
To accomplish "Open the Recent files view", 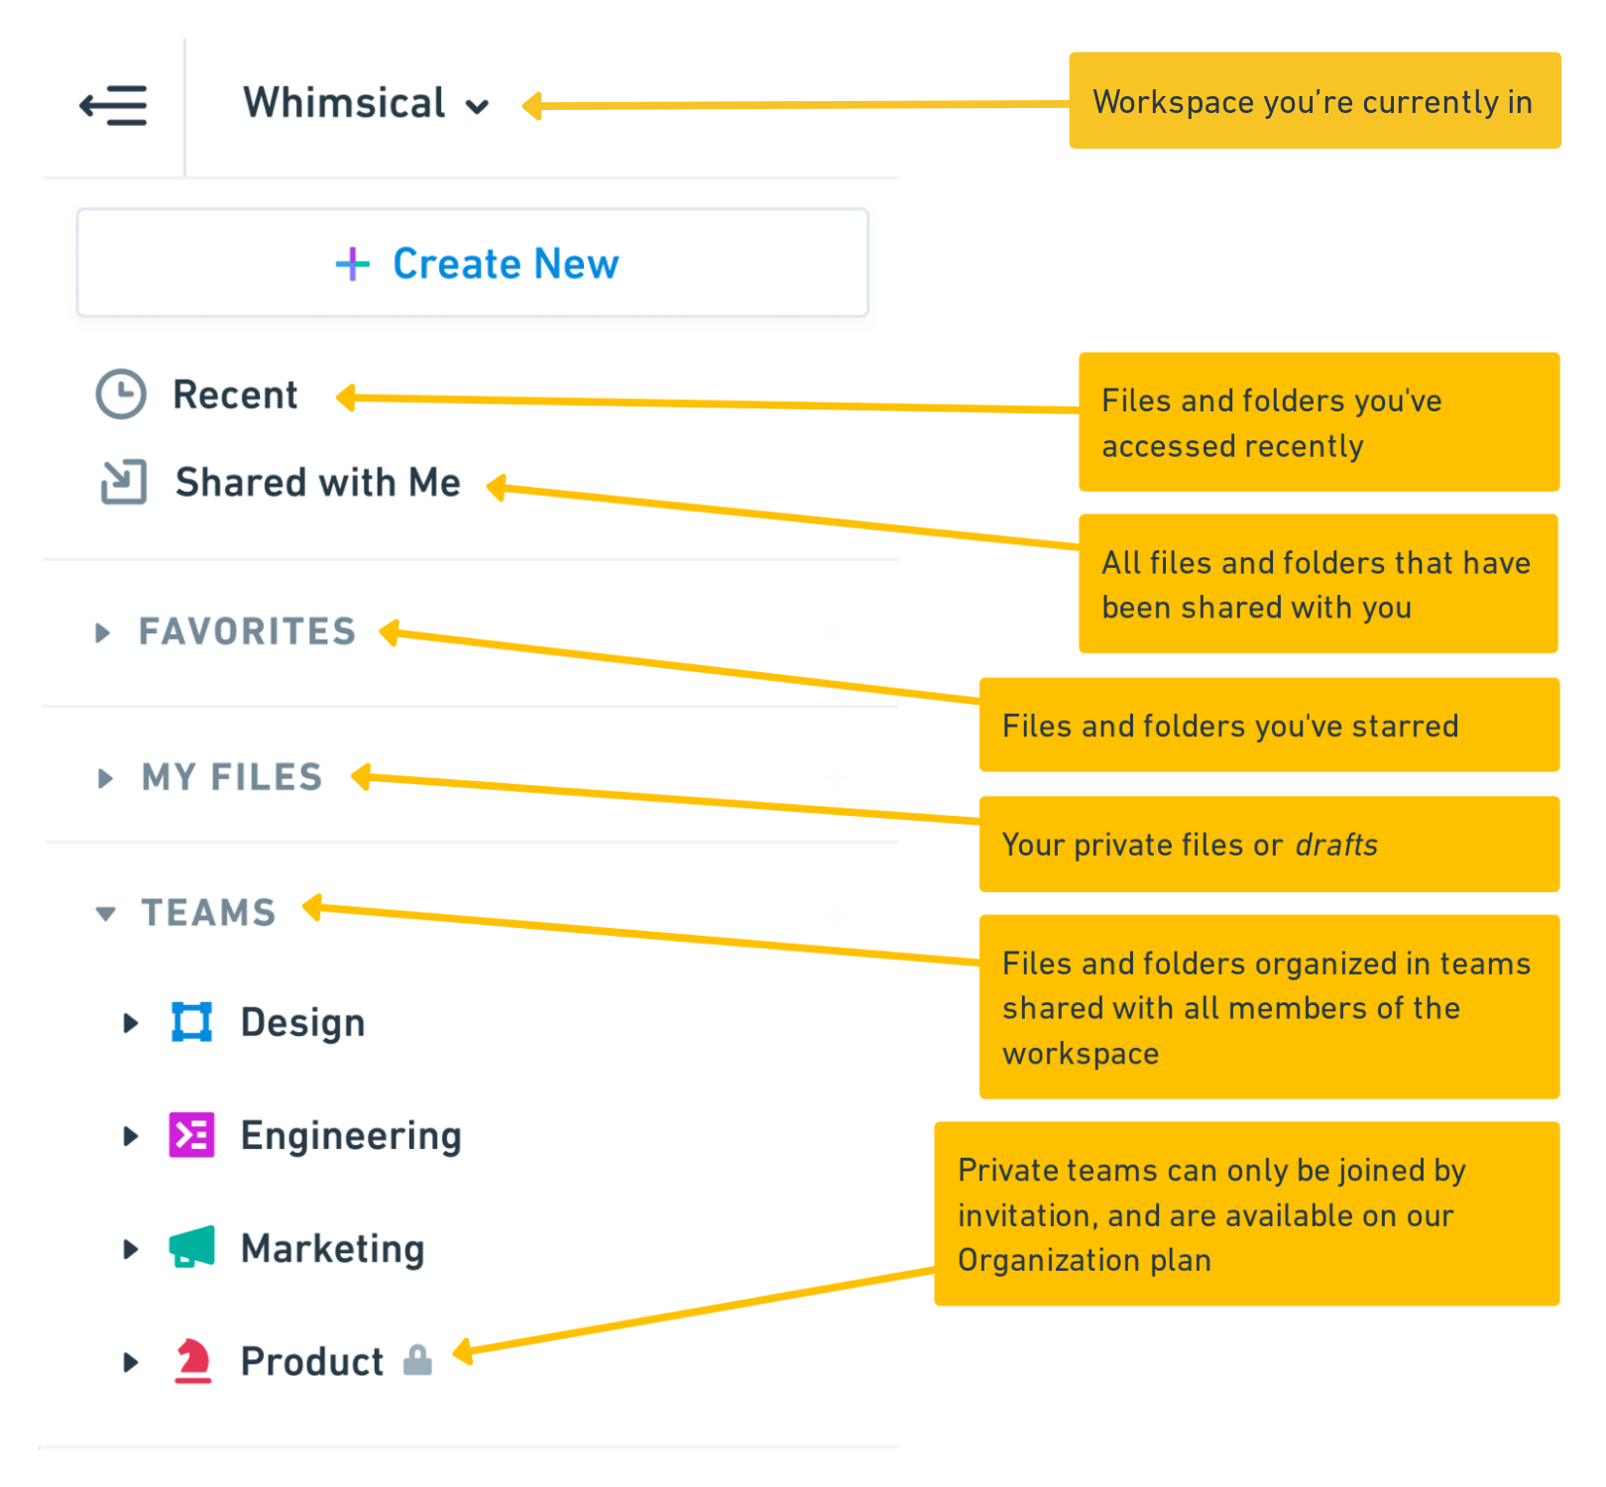I will (x=236, y=393).
